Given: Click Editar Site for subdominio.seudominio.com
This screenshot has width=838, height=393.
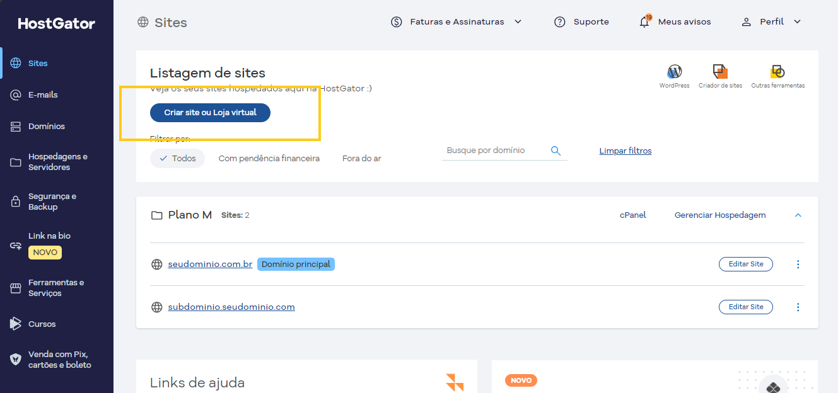Looking at the screenshot, I should pyautogui.click(x=746, y=307).
